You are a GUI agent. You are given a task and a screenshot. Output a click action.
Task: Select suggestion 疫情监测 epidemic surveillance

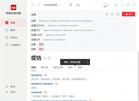(83, 40)
